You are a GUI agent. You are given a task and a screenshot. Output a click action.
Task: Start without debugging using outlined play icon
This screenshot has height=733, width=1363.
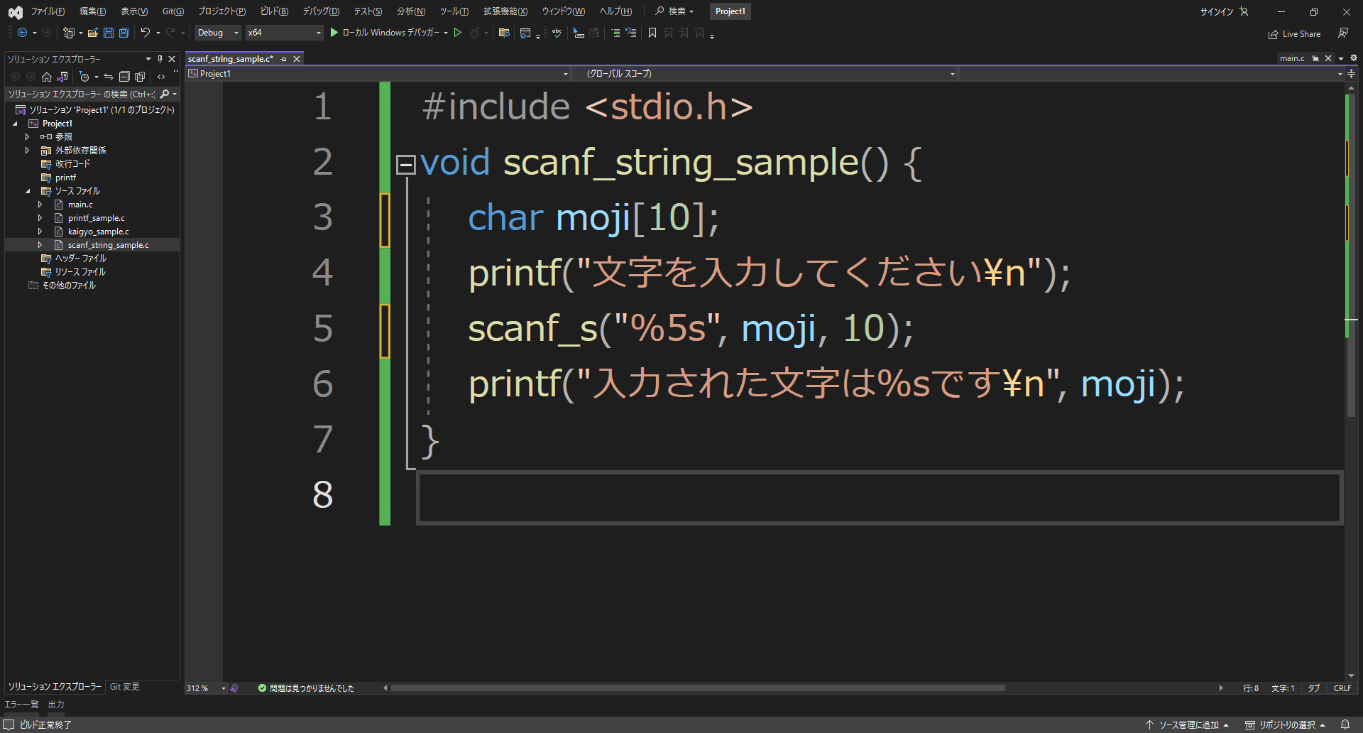pos(458,33)
